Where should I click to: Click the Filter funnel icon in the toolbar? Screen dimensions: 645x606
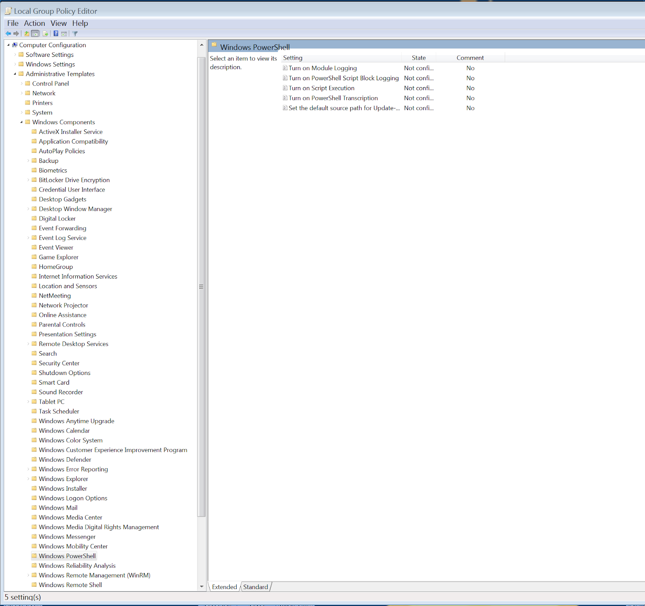pos(75,33)
